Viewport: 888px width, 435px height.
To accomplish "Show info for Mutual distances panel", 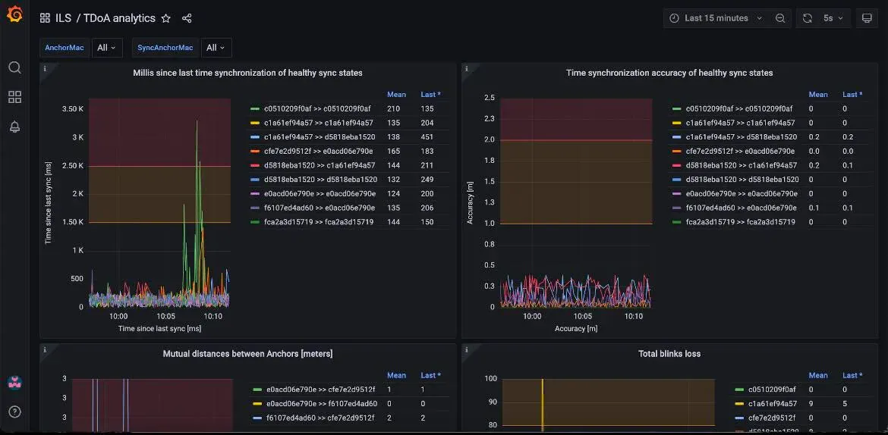I will point(45,350).
